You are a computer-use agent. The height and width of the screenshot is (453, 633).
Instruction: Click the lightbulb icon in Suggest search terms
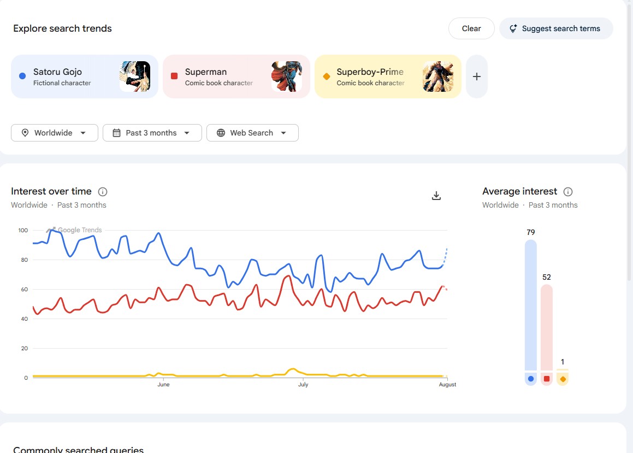[513, 28]
